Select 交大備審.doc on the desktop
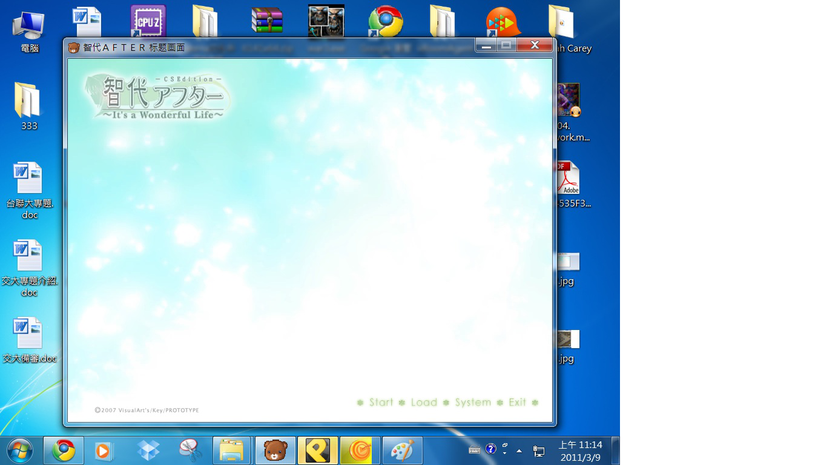821x465 pixels. 29,340
